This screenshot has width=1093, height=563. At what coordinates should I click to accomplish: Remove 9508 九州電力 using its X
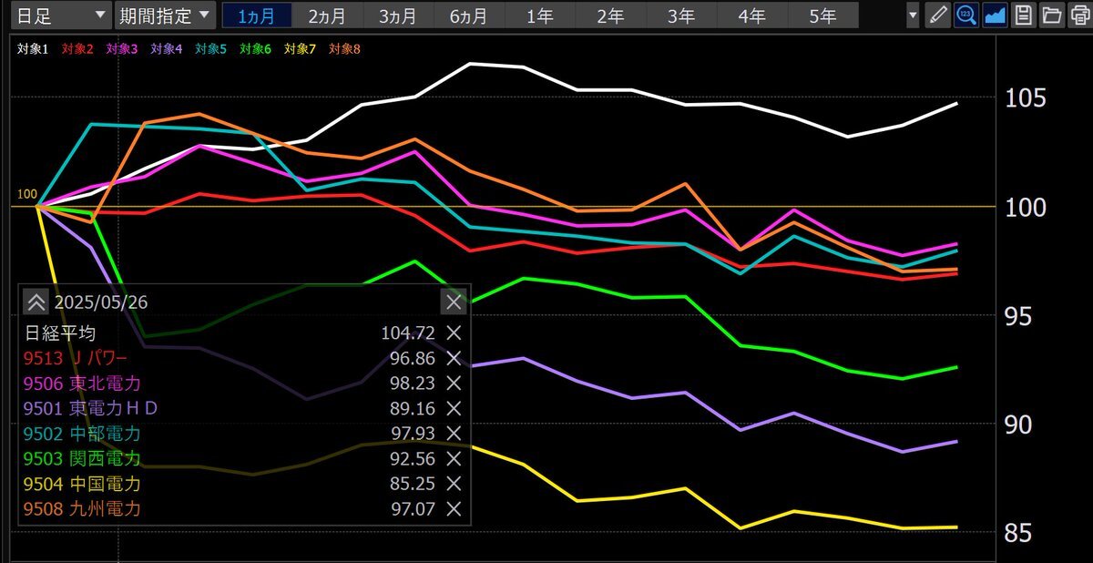coord(454,509)
